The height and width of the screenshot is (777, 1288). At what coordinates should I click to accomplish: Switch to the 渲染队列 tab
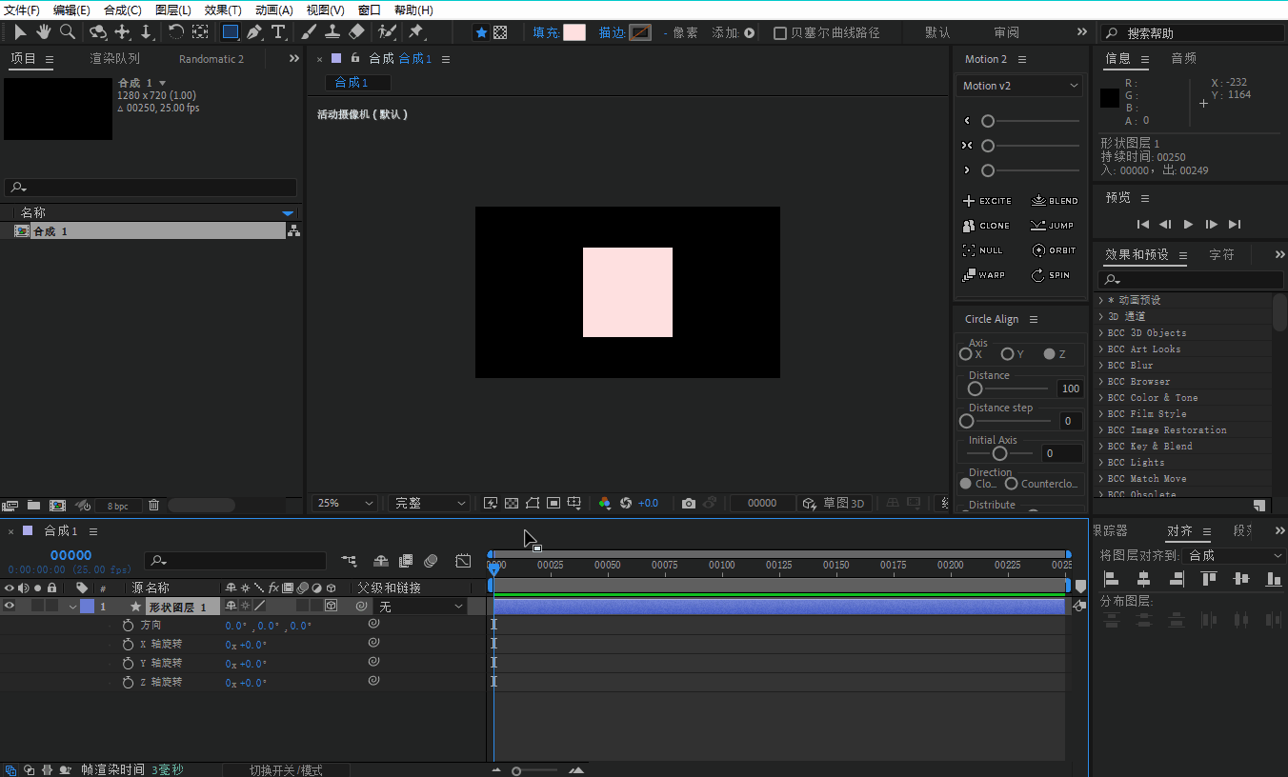click(115, 59)
